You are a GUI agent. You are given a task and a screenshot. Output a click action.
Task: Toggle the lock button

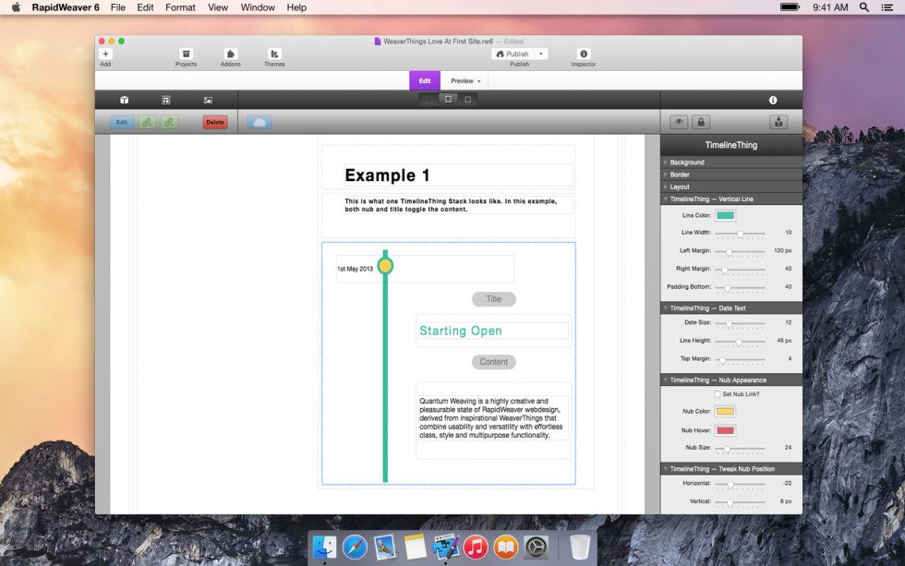click(701, 122)
